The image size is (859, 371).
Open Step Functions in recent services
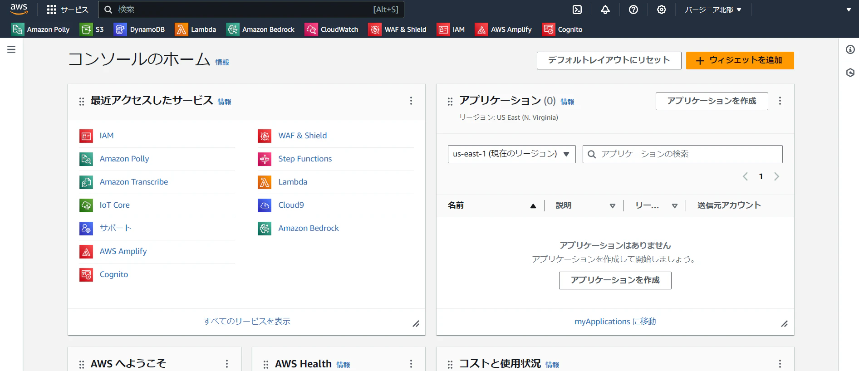coord(305,159)
